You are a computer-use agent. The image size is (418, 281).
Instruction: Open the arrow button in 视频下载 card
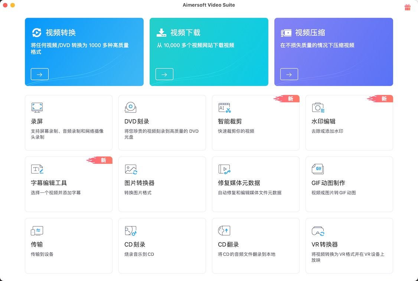pos(164,74)
